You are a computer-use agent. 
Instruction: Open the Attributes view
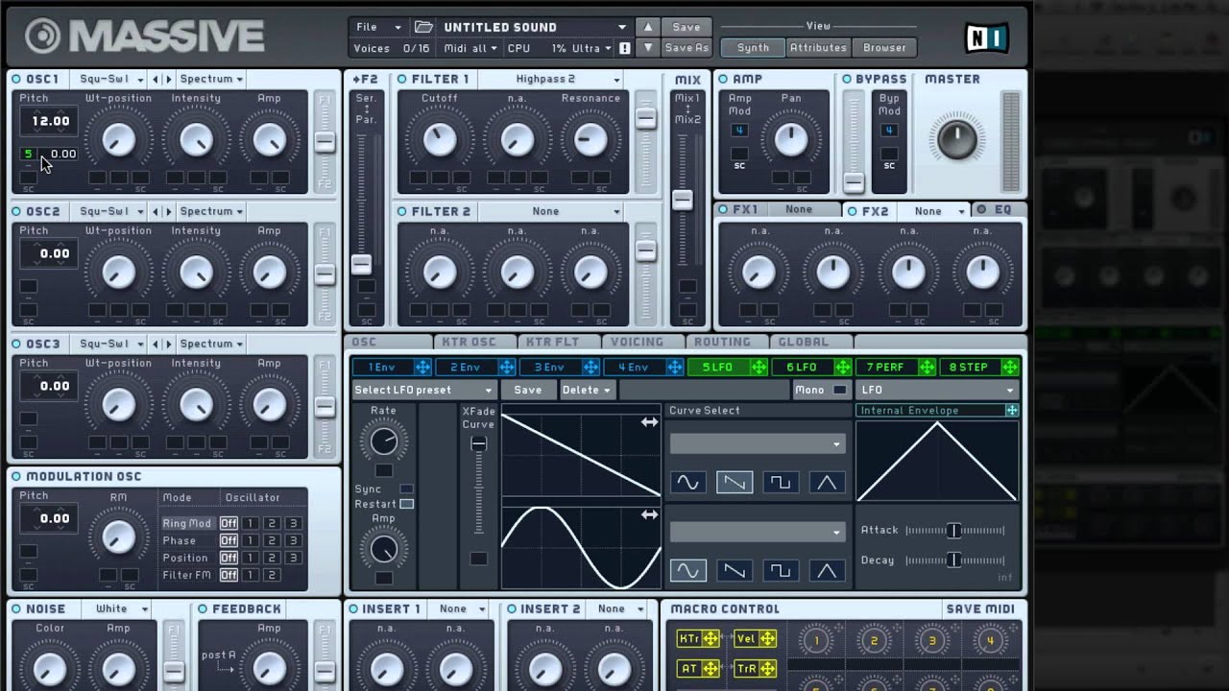pyautogui.click(x=818, y=47)
